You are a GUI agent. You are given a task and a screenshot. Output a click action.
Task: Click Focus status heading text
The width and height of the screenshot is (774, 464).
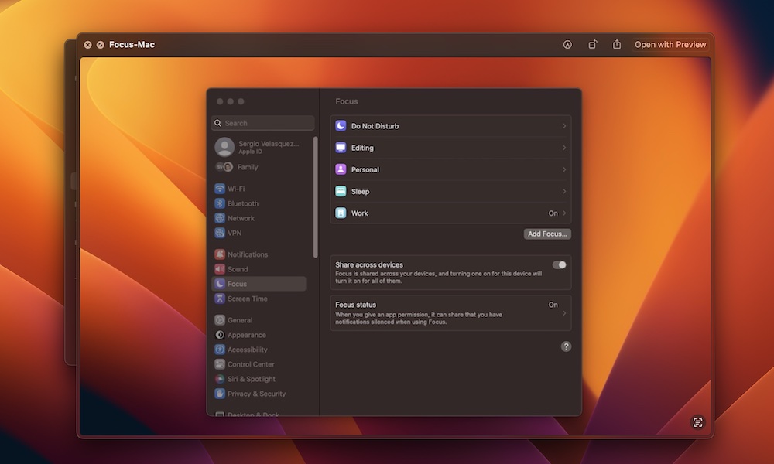coord(355,305)
